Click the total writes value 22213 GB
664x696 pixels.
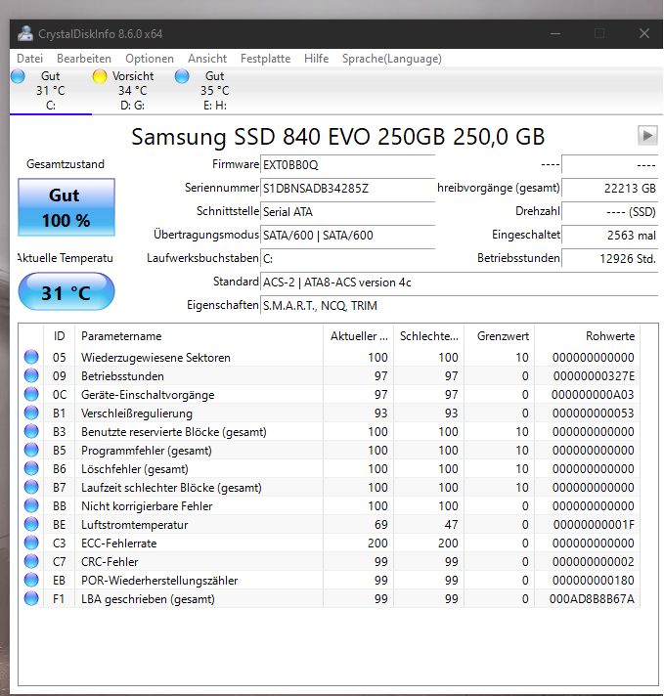click(x=609, y=189)
